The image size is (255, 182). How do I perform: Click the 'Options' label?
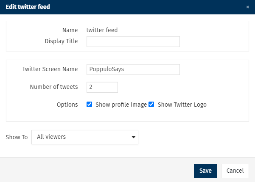[x=67, y=105]
